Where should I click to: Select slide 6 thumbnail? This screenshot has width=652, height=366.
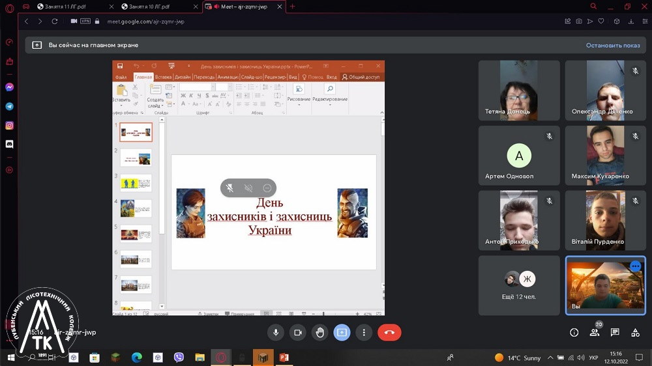[x=136, y=259]
